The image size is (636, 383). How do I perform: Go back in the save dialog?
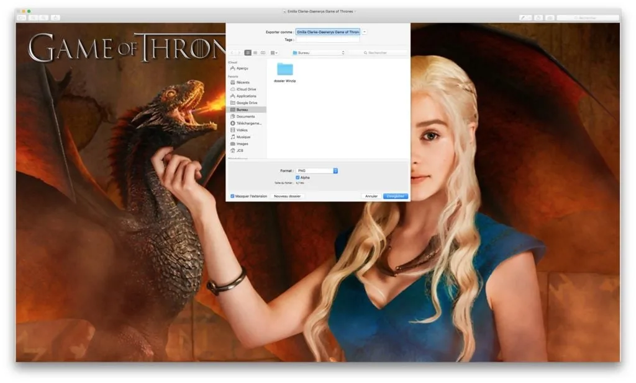coord(232,53)
